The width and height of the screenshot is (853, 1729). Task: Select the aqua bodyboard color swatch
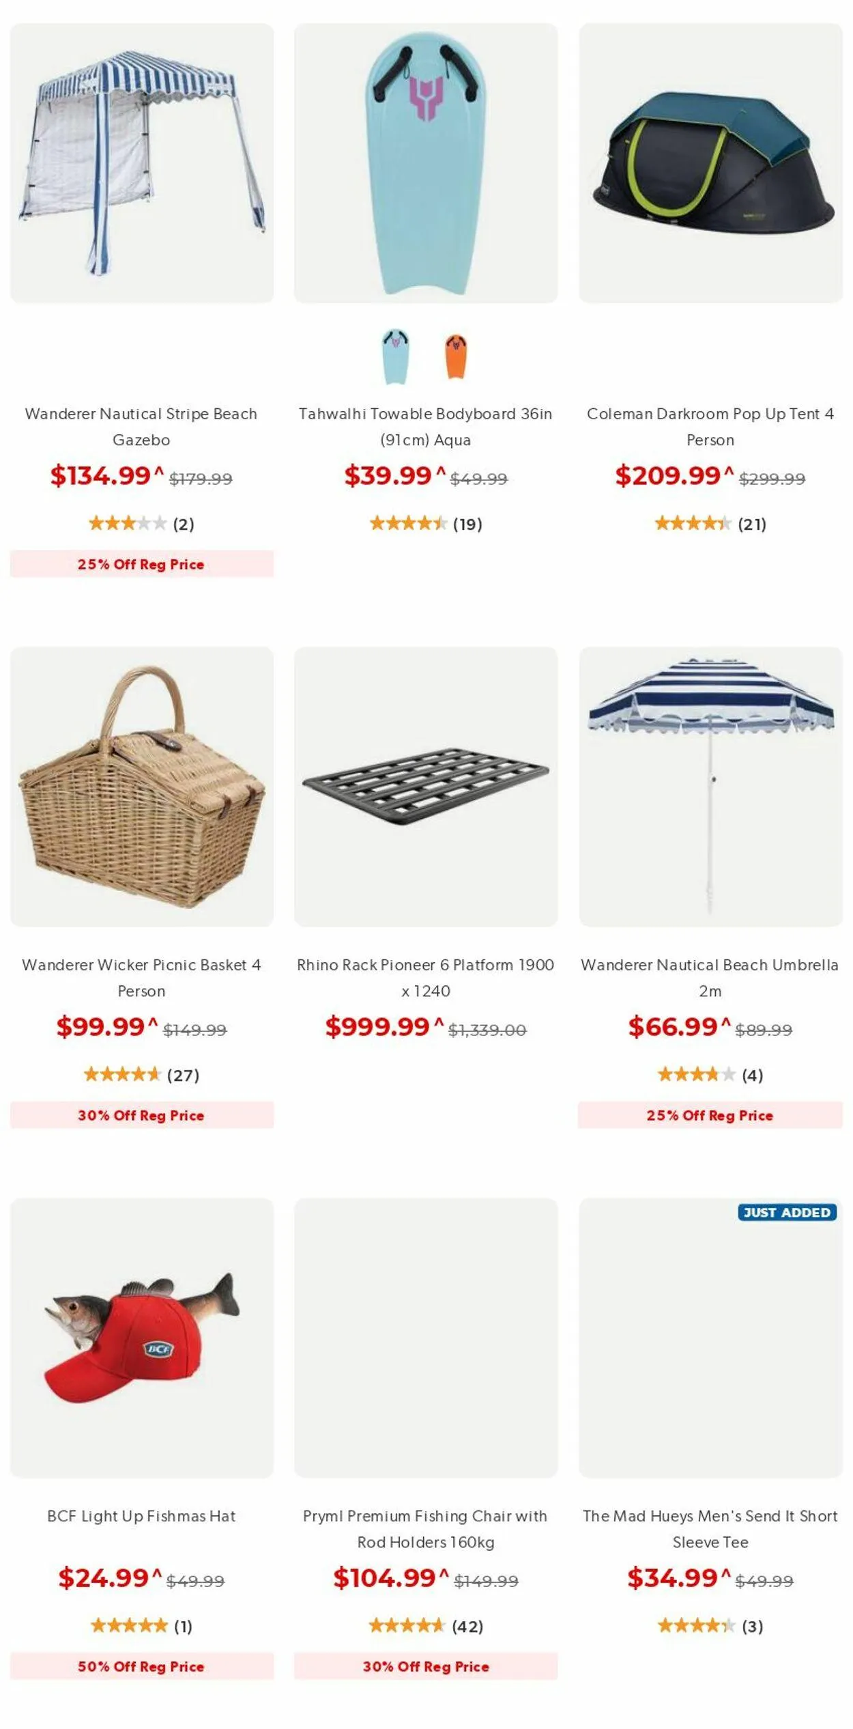[x=395, y=356]
